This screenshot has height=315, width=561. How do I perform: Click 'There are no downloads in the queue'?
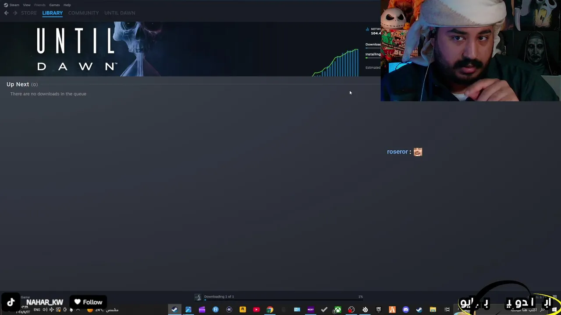(x=48, y=94)
